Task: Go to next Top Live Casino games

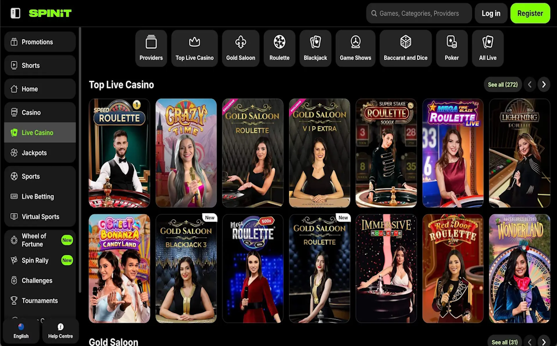Action: tap(543, 85)
